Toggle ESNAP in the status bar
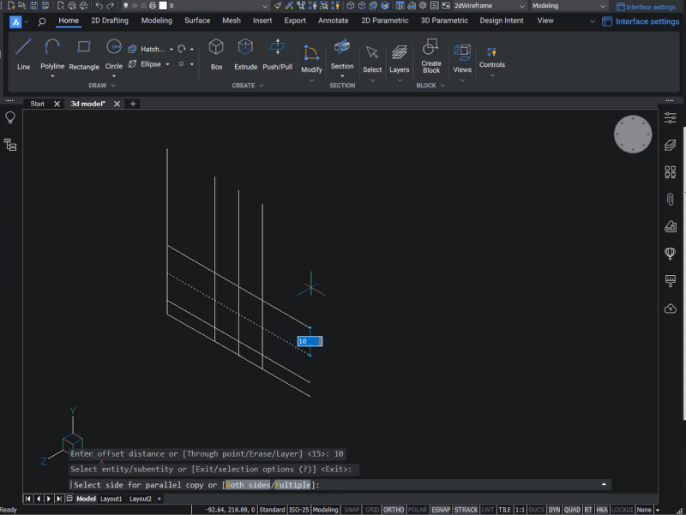686x515 pixels. (440, 508)
